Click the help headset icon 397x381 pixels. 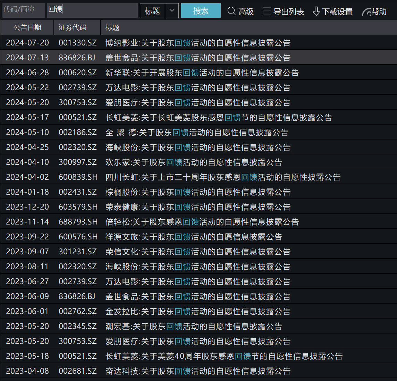[366, 12]
